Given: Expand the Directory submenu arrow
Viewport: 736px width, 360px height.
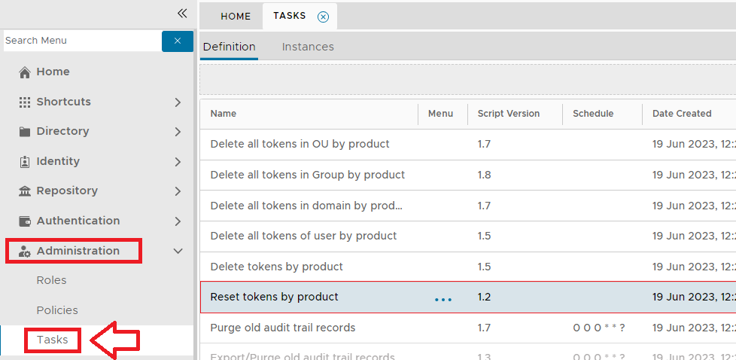Looking at the screenshot, I should (x=178, y=132).
